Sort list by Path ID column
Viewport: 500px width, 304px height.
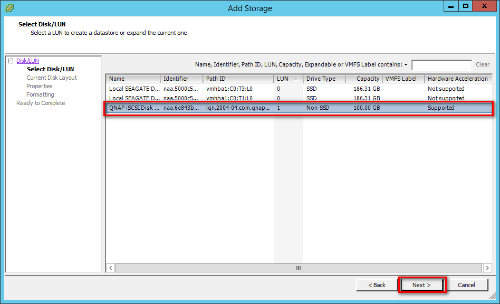[237, 79]
